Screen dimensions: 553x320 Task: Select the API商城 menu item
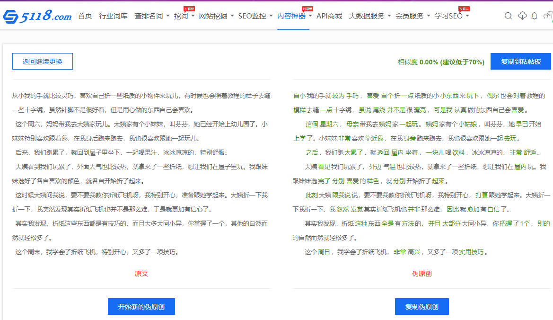329,16
